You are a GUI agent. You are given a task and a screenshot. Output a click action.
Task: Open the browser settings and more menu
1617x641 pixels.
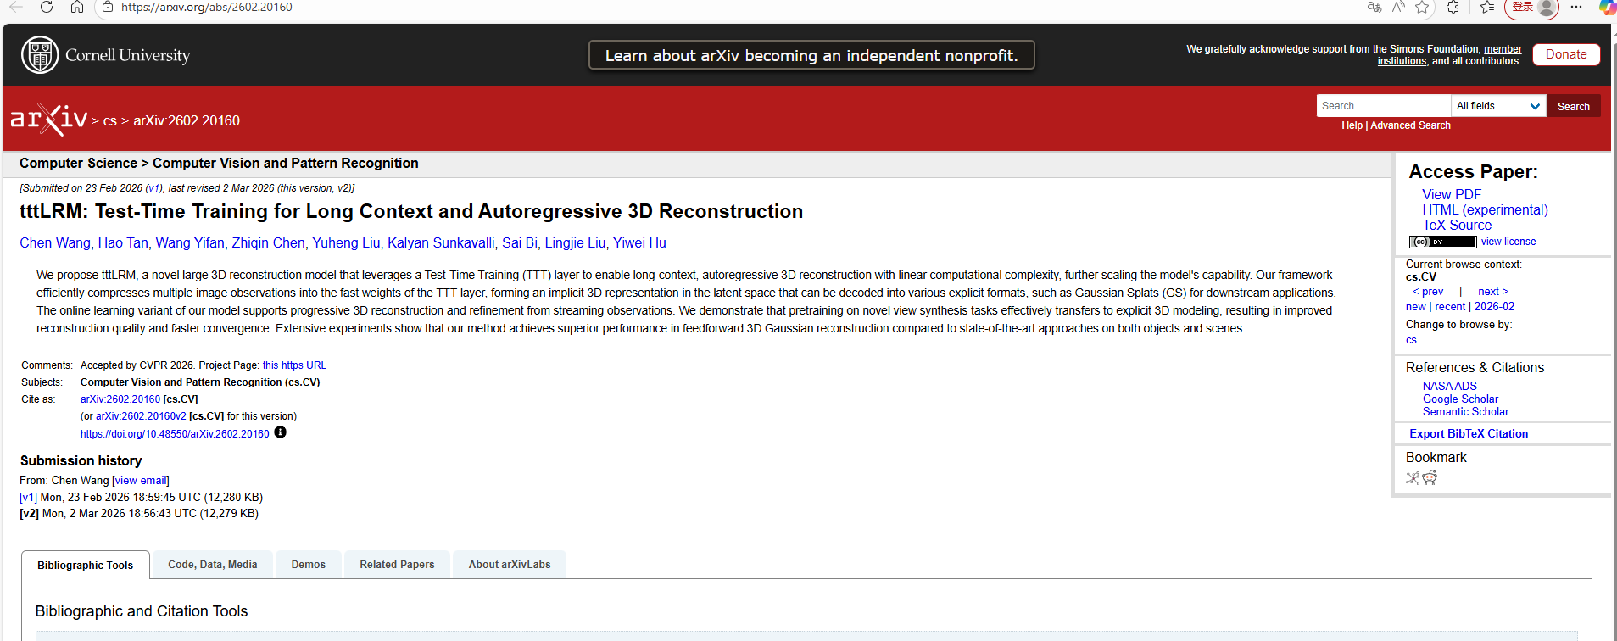coord(1576,8)
